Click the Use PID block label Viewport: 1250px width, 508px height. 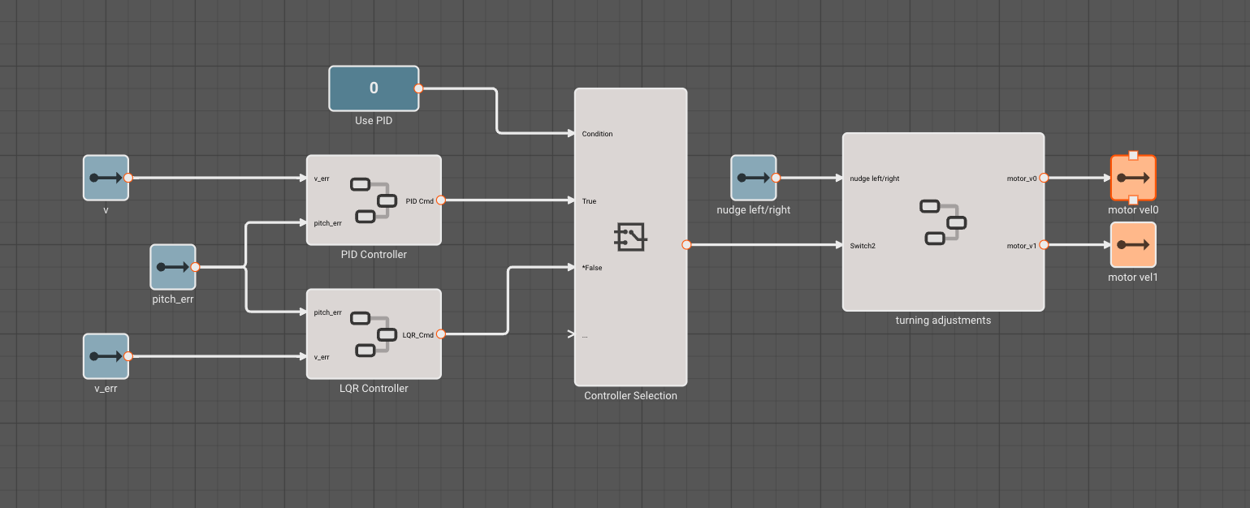[374, 120]
